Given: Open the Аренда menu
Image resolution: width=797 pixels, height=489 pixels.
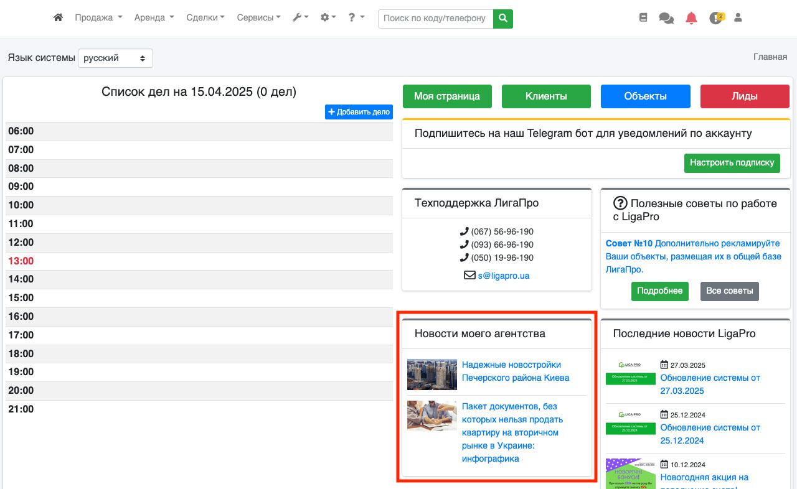Looking at the screenshot, I should [x=154, y=18].
